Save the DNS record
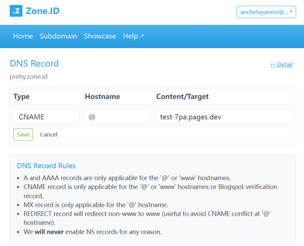This screenshot has width=304, height=246. pyautogui.click(x=23, y=134)
